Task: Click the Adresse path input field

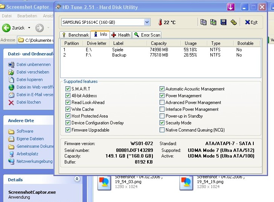Action: tap(35, 40)
